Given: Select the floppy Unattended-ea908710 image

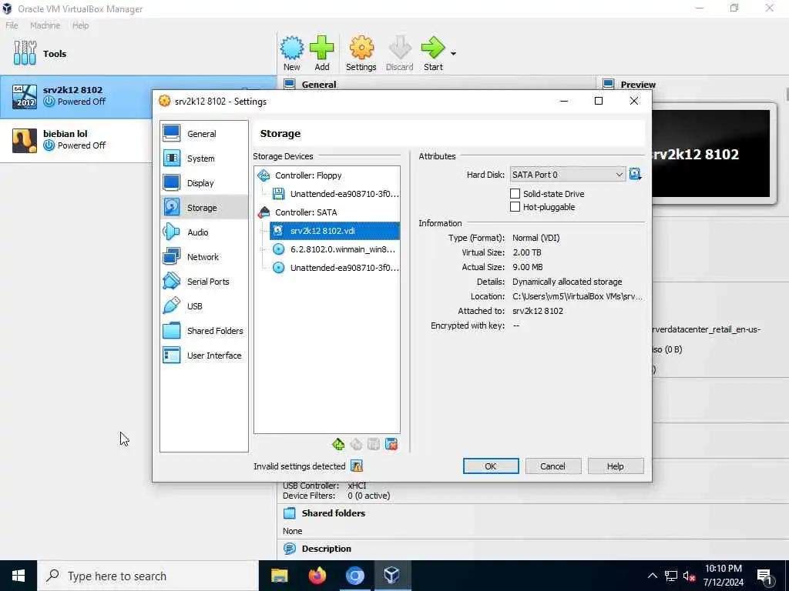Looking at the screenshot, I should click(x=334, y=194).
